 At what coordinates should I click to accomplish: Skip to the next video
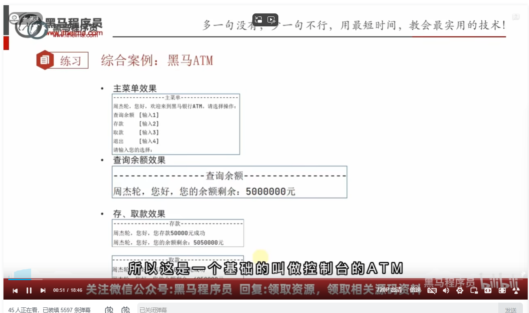[x=43, y=291]
